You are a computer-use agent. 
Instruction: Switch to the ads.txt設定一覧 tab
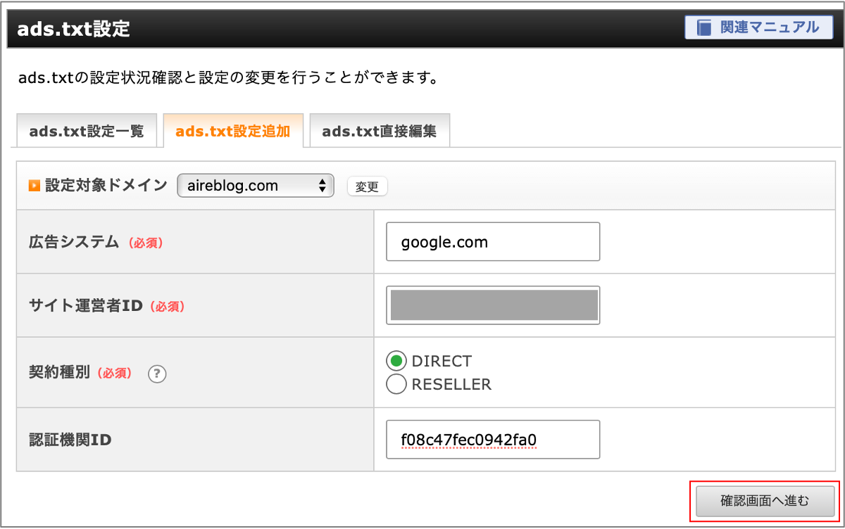click(x=87, y=130)
